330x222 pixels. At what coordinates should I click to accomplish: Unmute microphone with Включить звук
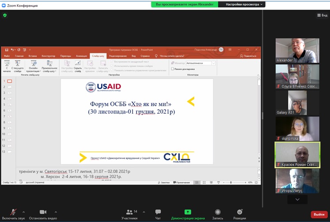(14, 213)
